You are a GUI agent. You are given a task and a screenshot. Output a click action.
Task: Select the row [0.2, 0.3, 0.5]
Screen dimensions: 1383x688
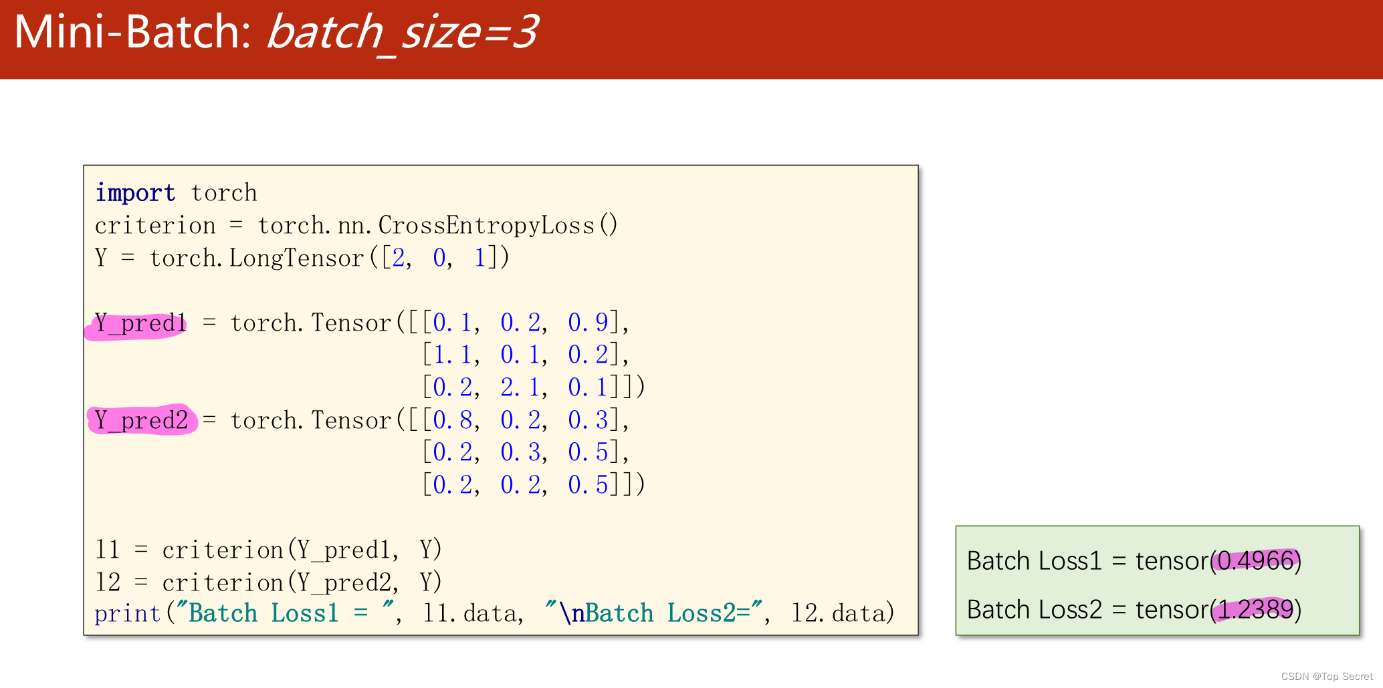pos(520,452)
